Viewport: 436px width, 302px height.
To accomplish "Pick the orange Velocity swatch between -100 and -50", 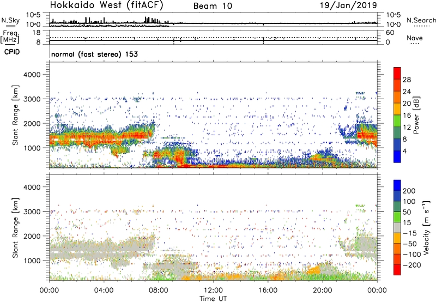I will [x=397, y=249].
